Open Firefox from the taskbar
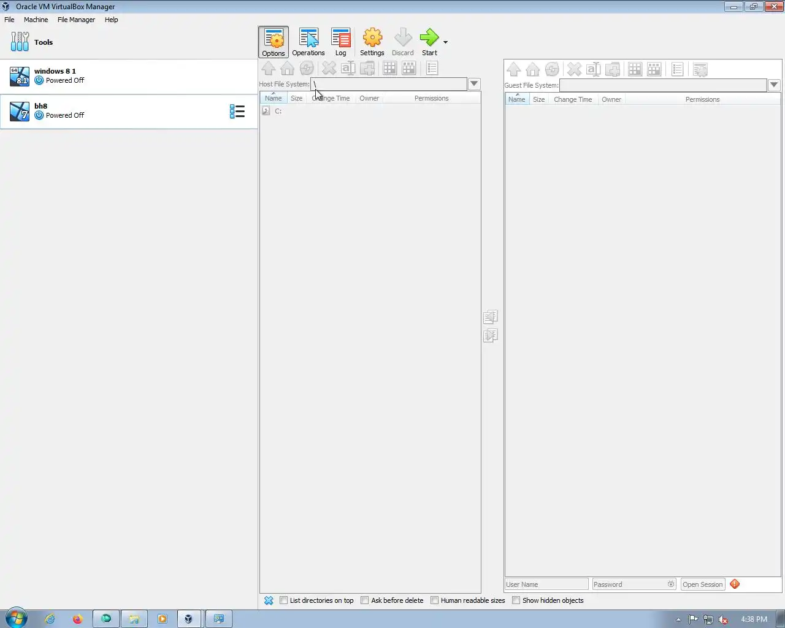Viewport: 785px width, 628px height. 77,619
